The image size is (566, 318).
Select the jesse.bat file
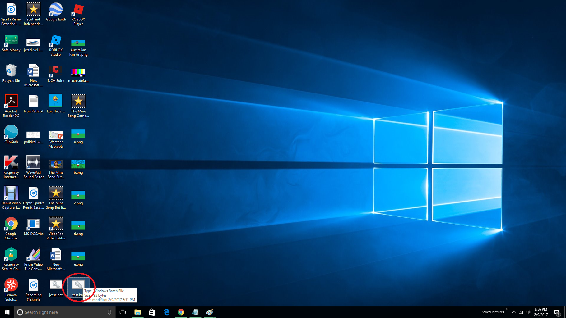56,288
